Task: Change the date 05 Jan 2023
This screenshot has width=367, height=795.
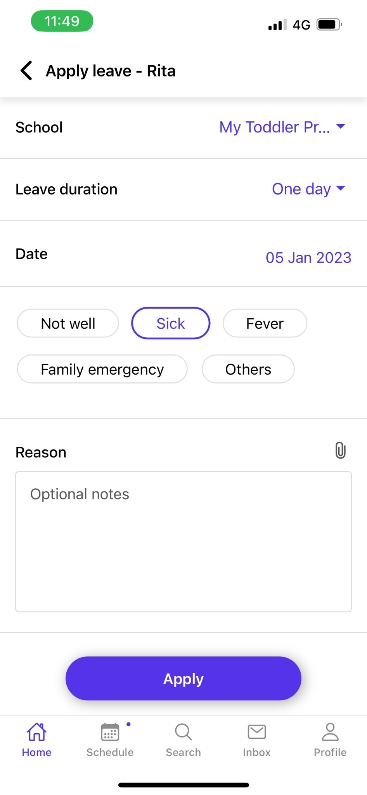Action: [308, 257]
